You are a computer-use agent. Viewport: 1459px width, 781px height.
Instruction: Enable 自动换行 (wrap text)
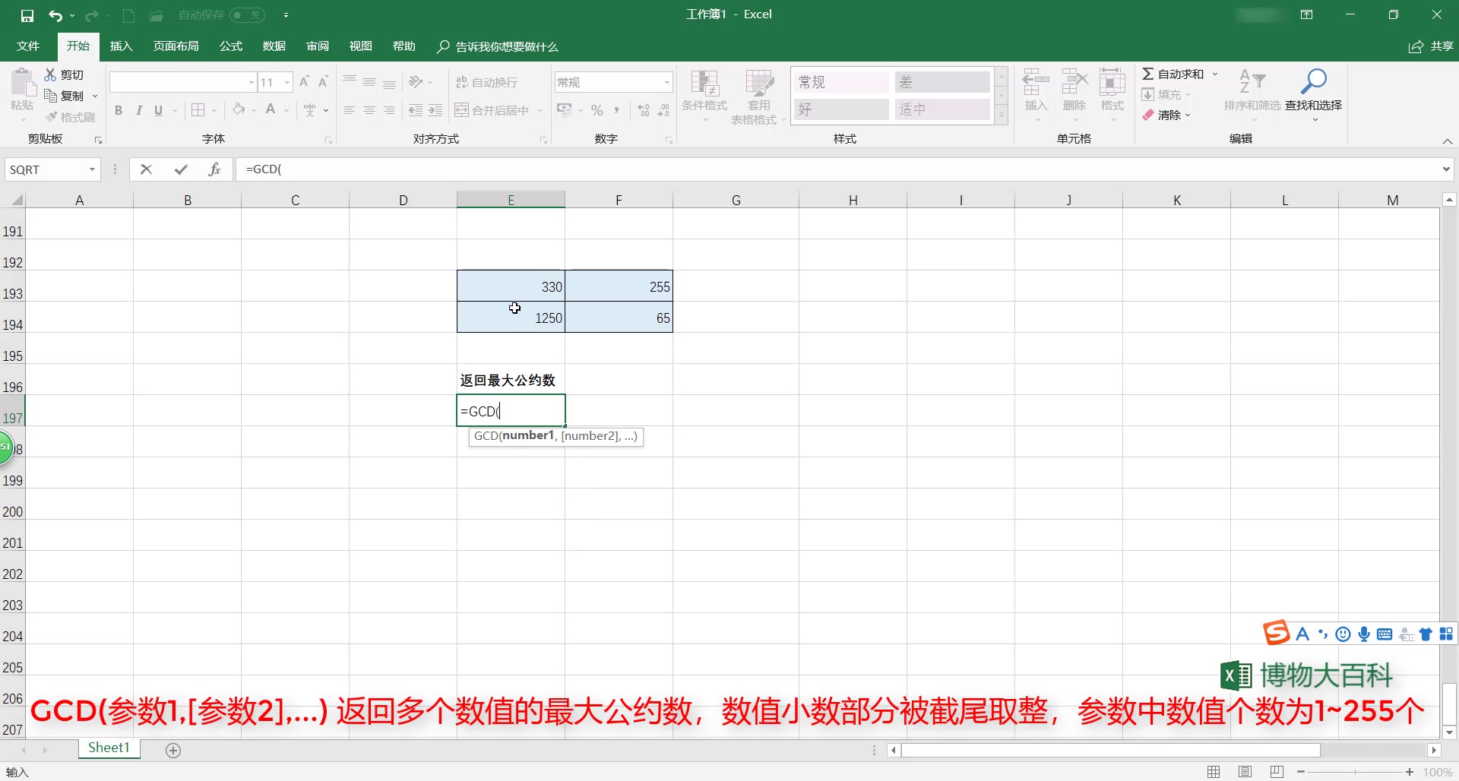pyautogui.click(x=488, y=81)
